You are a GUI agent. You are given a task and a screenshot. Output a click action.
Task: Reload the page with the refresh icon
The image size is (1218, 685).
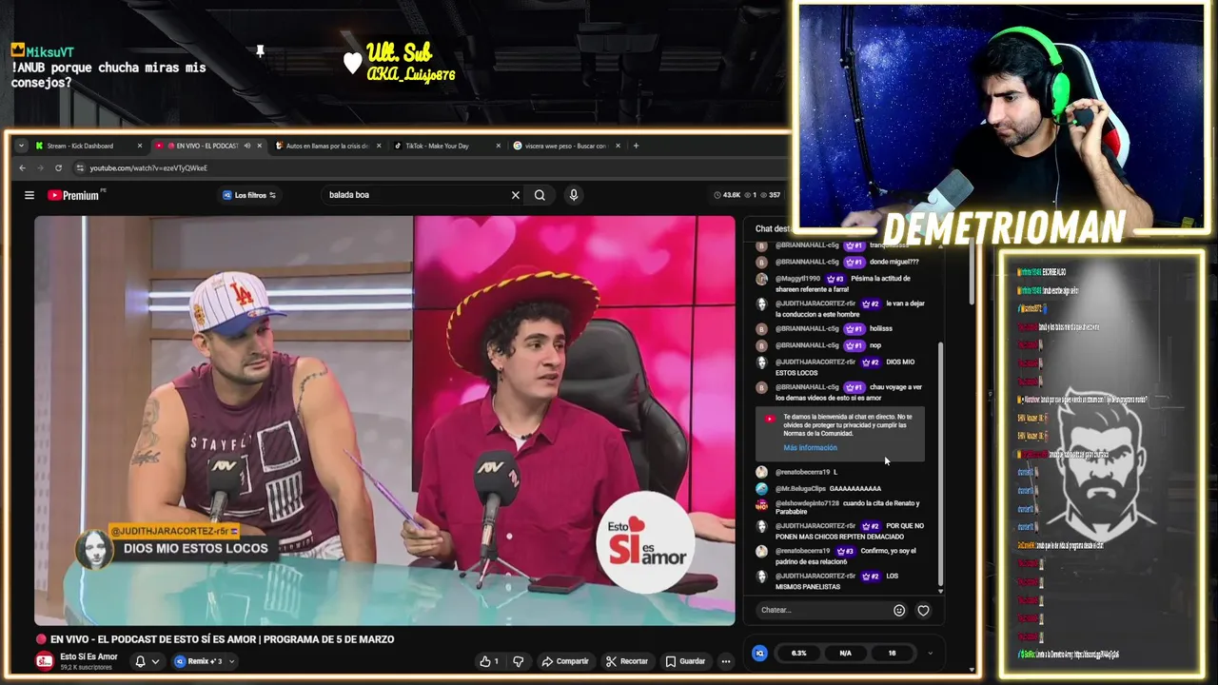[x=58, y=168]
